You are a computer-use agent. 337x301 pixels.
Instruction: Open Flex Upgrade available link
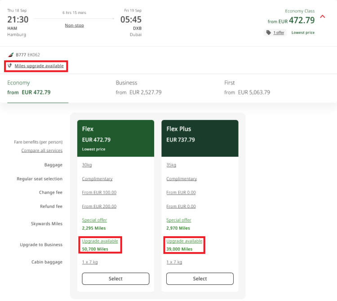pyautogui.click(x=100, y=241)
